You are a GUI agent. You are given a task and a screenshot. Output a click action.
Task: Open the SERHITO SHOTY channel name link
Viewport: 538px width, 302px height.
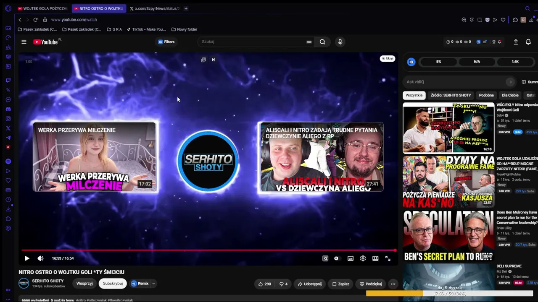click(x=48, y=281)
